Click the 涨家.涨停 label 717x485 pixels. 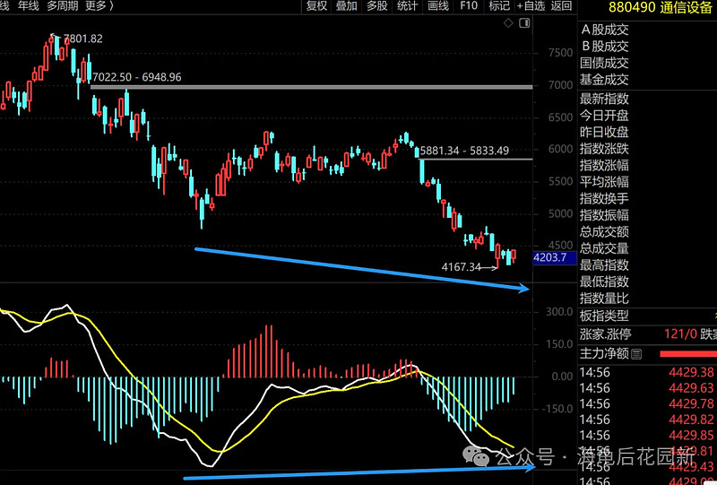(606, 334)
